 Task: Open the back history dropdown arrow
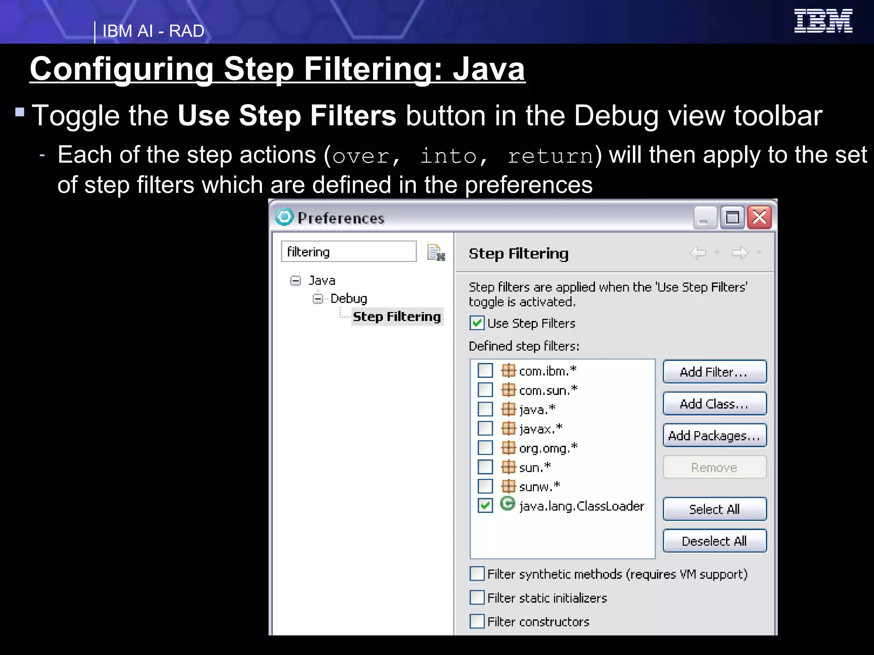[x=717, y=252]
